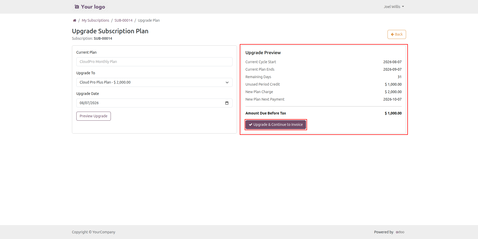The height and width of the screenshot is (239, 478).
Task: Click the Amount Due Before Tax value
Action: click(393, 113)
